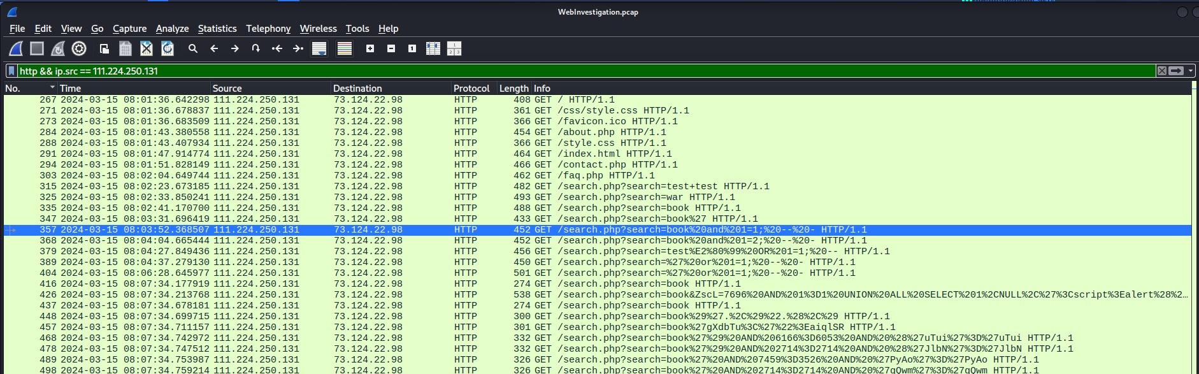The height and width of the screenshot is (374, 1199).
Task: Select packet 284 GET /about.php
Action: click(598, 132)
